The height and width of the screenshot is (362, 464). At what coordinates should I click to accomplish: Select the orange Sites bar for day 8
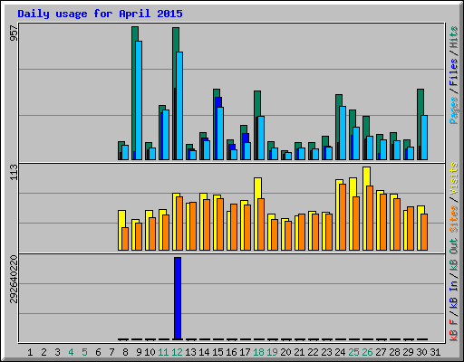point(125,239)
